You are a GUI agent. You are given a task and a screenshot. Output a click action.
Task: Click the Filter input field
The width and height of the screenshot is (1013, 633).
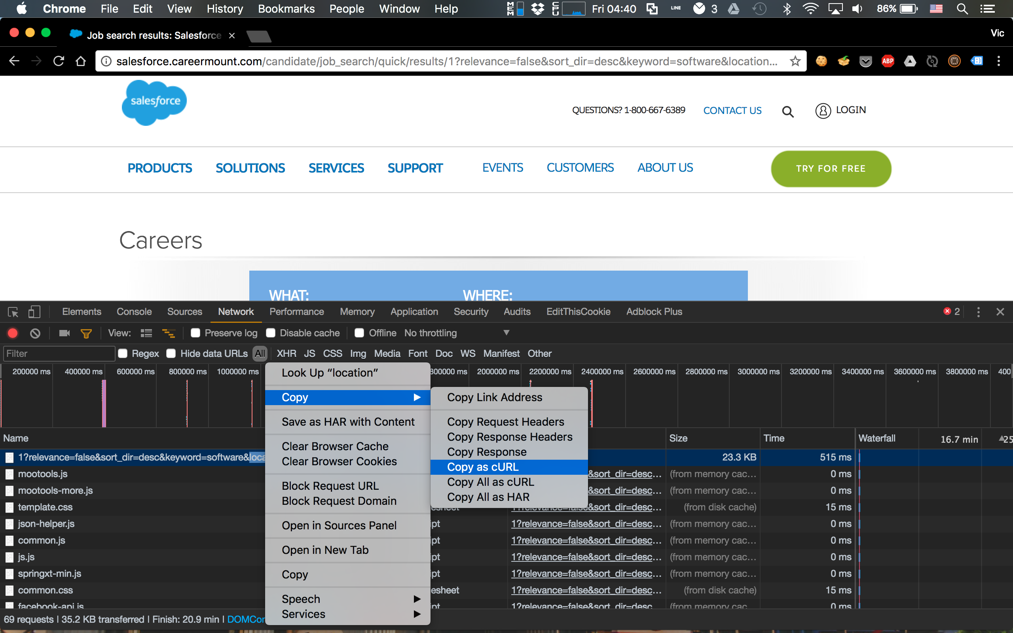(59, 354)
